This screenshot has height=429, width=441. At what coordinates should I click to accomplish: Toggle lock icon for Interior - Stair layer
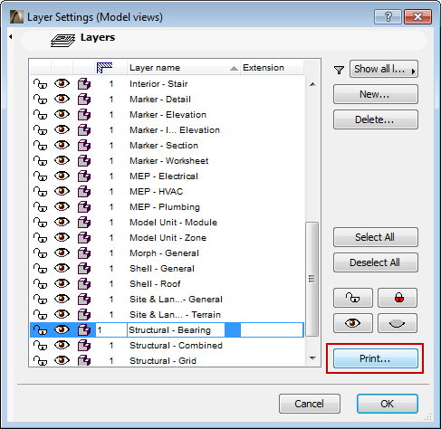coord(40,84)
